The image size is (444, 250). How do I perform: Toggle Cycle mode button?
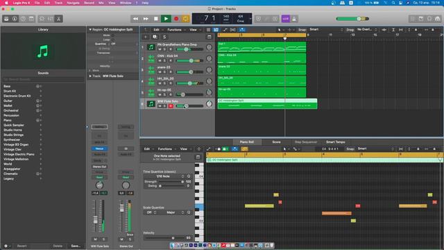(x=185, y=19)
